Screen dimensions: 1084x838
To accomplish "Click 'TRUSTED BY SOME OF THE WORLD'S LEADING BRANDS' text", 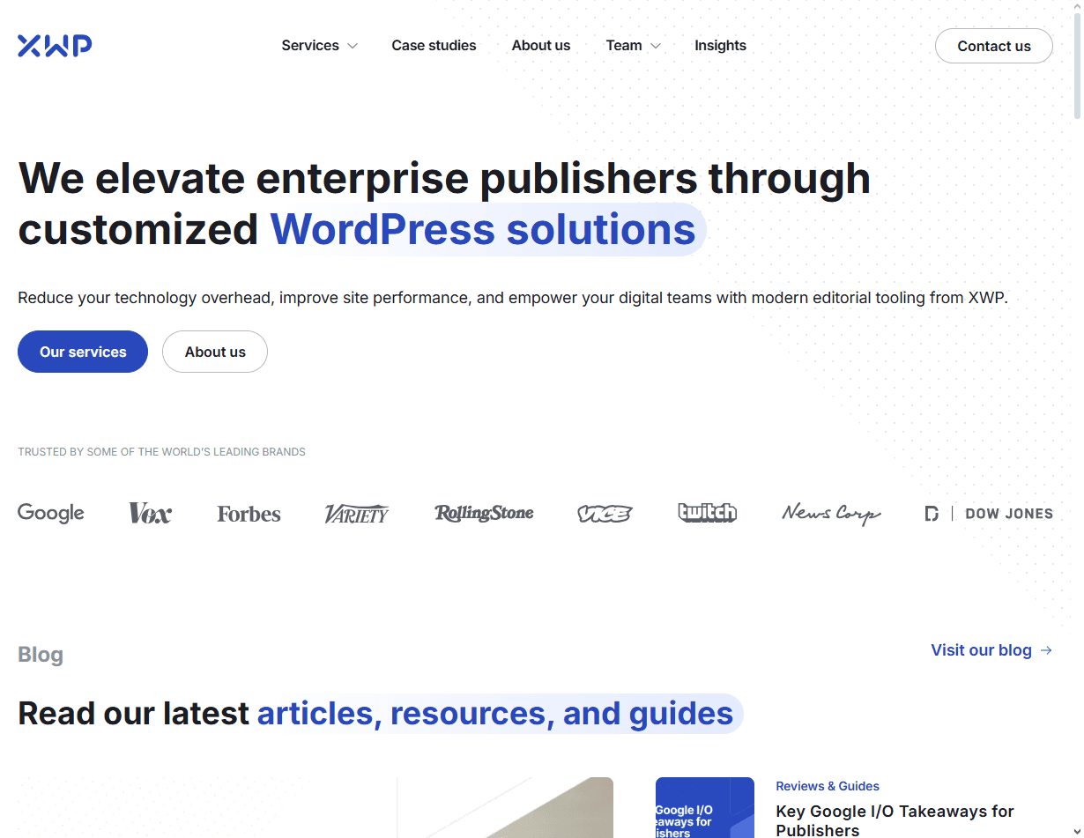I will tap(161, 452).
